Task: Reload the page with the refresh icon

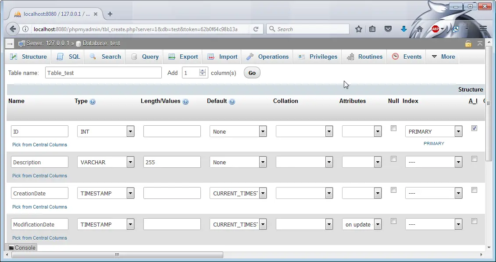Action: [x=256, y=29]
